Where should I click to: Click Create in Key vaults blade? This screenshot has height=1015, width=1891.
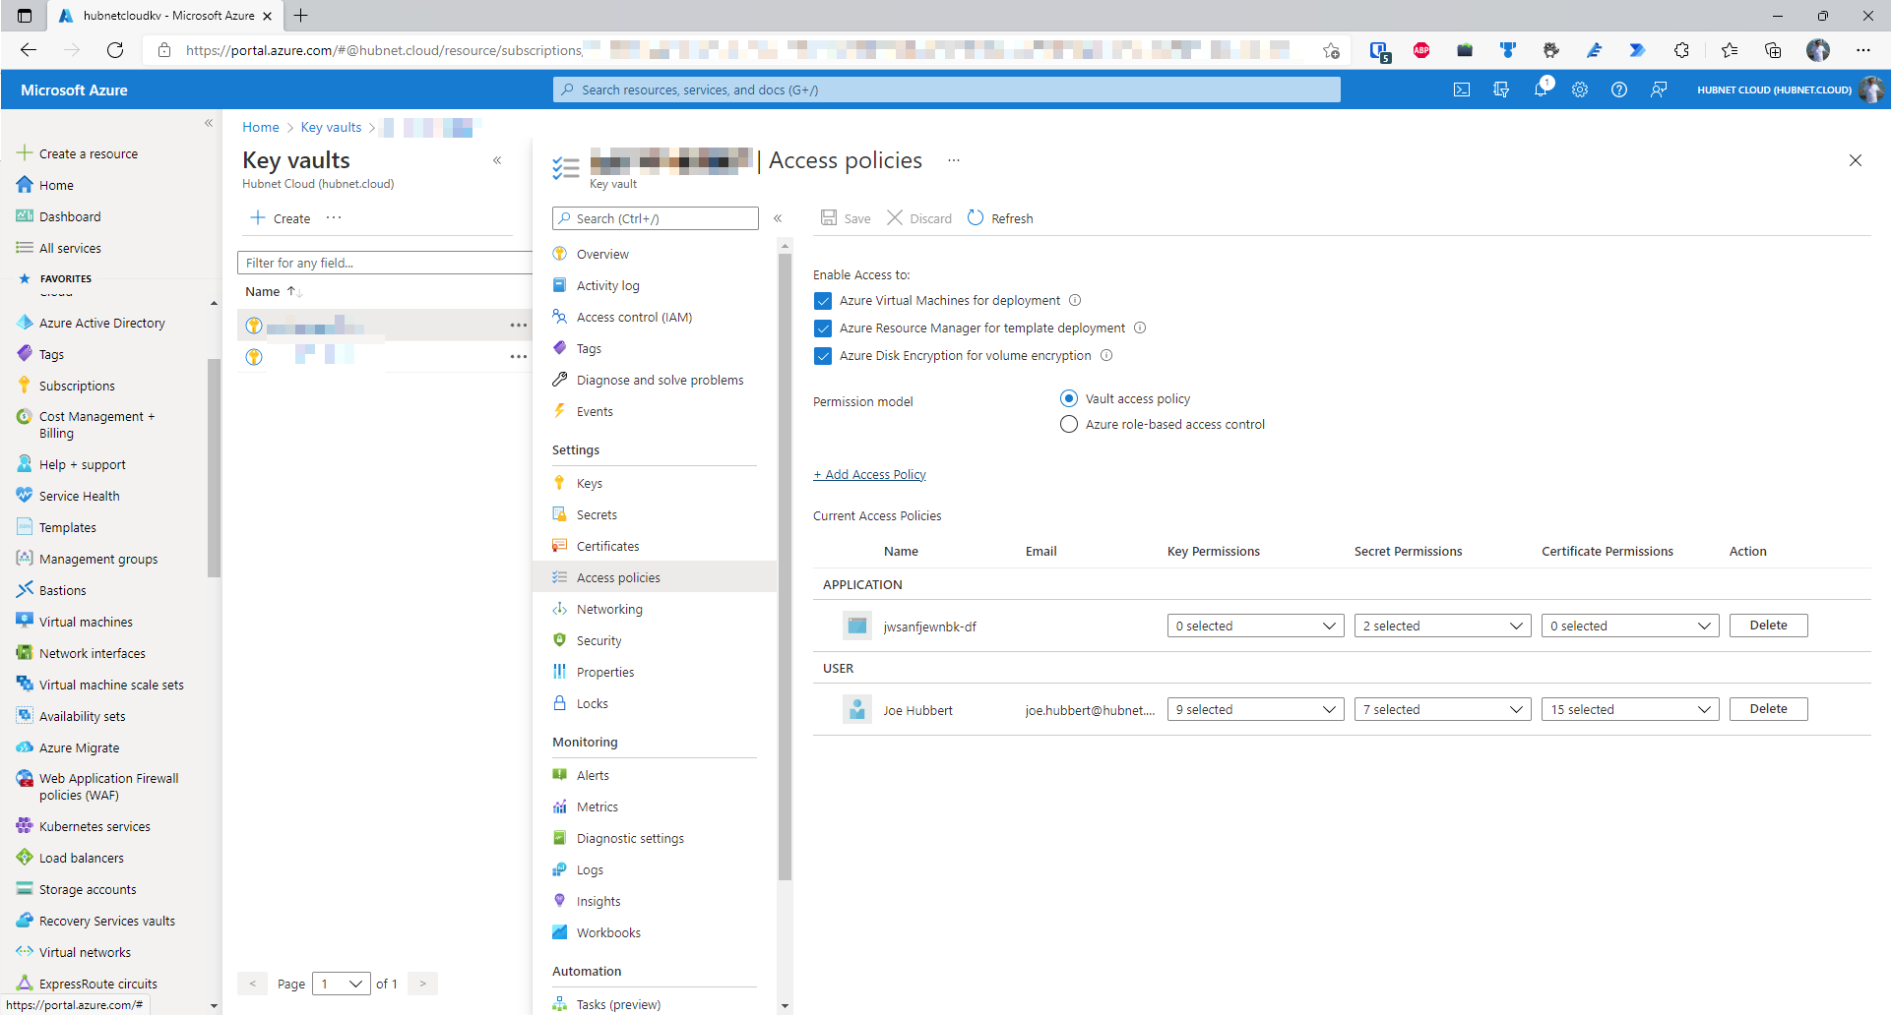click(281, 218)
